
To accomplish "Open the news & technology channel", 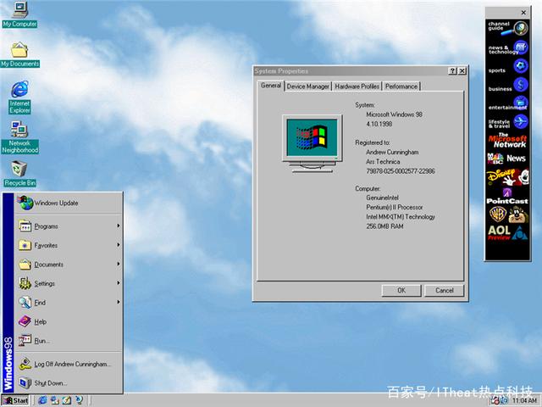I will 507,48.
